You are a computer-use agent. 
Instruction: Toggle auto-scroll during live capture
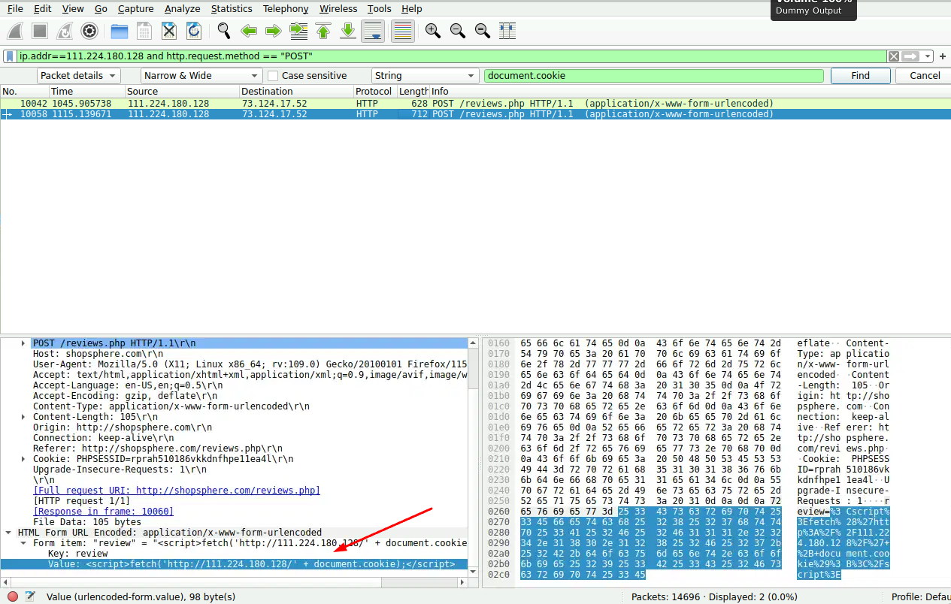click(374, 31)
